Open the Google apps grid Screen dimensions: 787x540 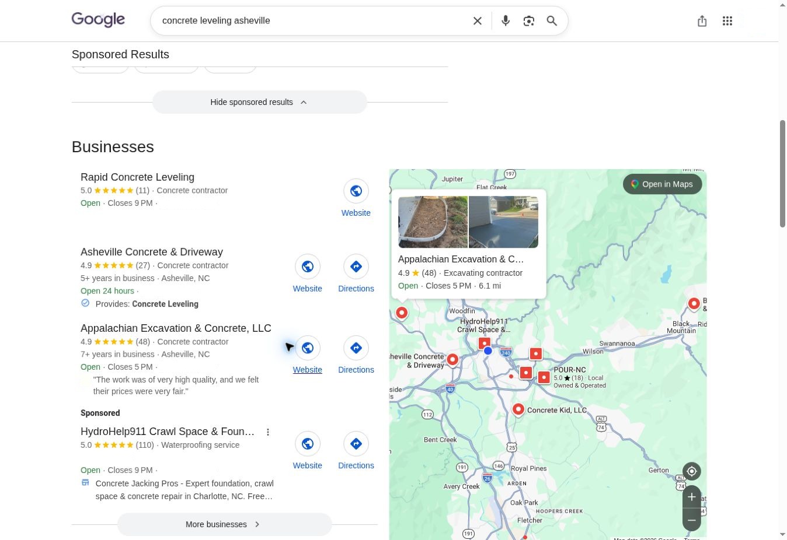point(727,21)
